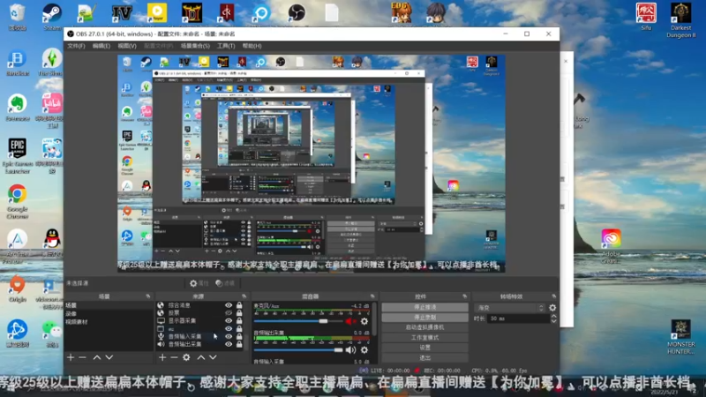Open the Bandicut desktop shortcut

[x=17, y=63]
